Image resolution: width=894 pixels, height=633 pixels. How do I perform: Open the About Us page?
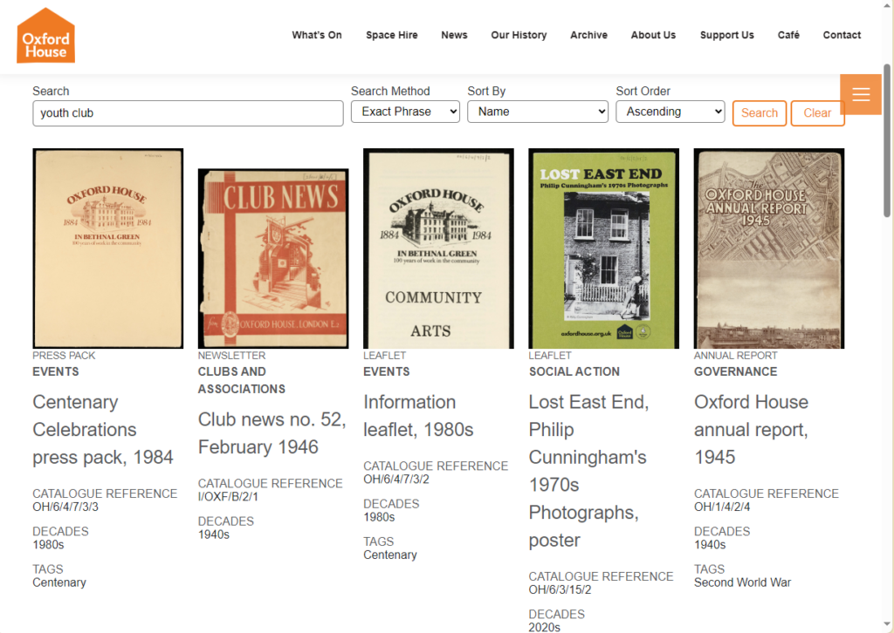tap(653, 35)
